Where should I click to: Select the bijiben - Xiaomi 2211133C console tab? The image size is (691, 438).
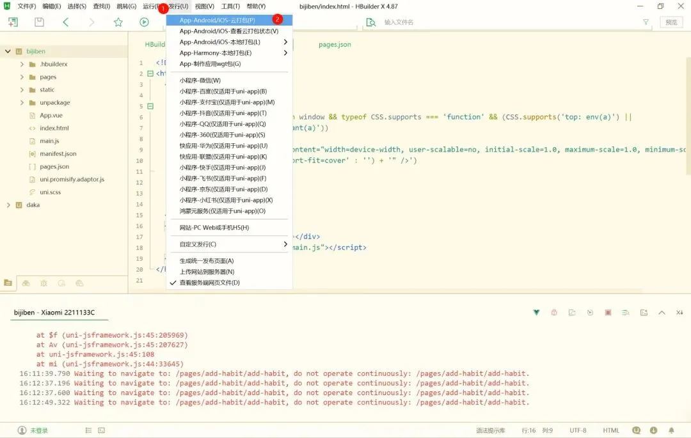point(54,313)
